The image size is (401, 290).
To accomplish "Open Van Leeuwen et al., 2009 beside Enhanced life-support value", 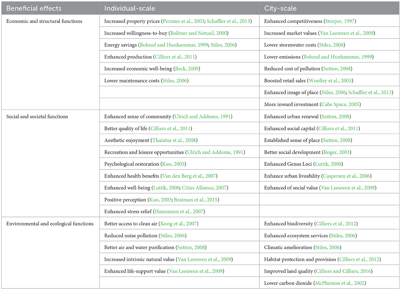I will (196, 271).
